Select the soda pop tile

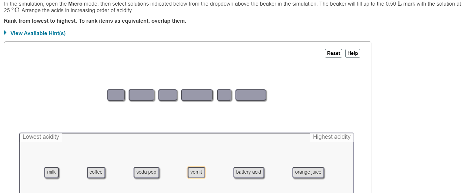[x=146, y=172]
